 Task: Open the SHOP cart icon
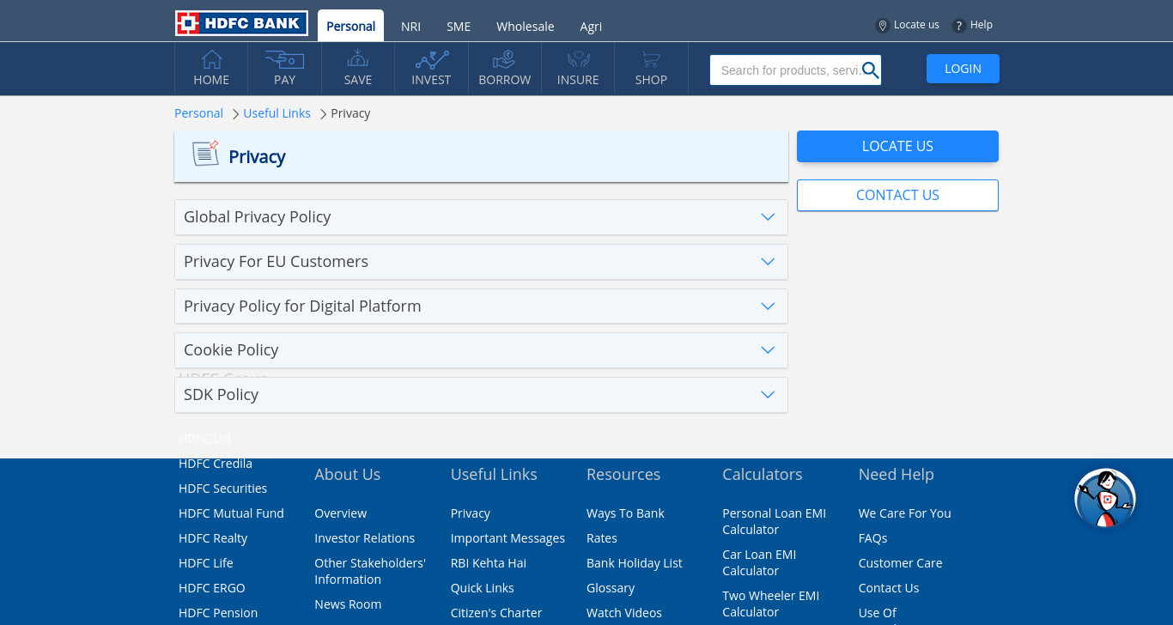651,59
